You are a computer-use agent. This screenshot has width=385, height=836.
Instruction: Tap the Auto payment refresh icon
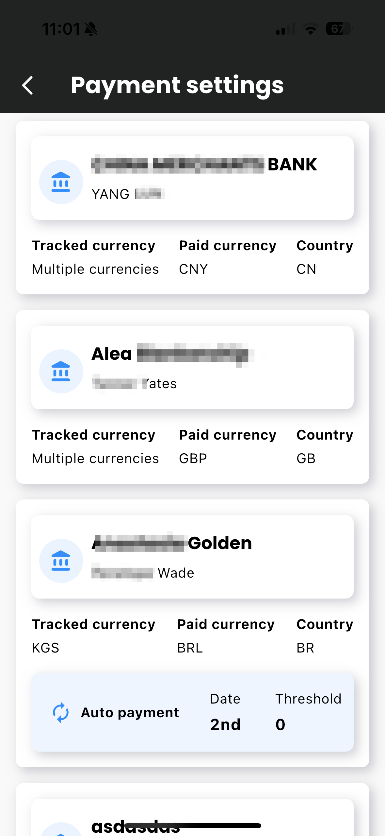61,712
